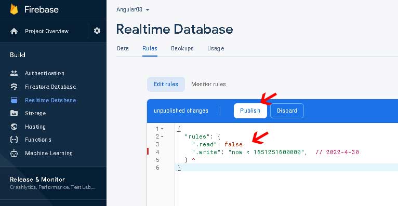The width and height of the screenshot is (398, 206).
Task: Click the // 2022-4-30 comment
Action: coord(337,152)
